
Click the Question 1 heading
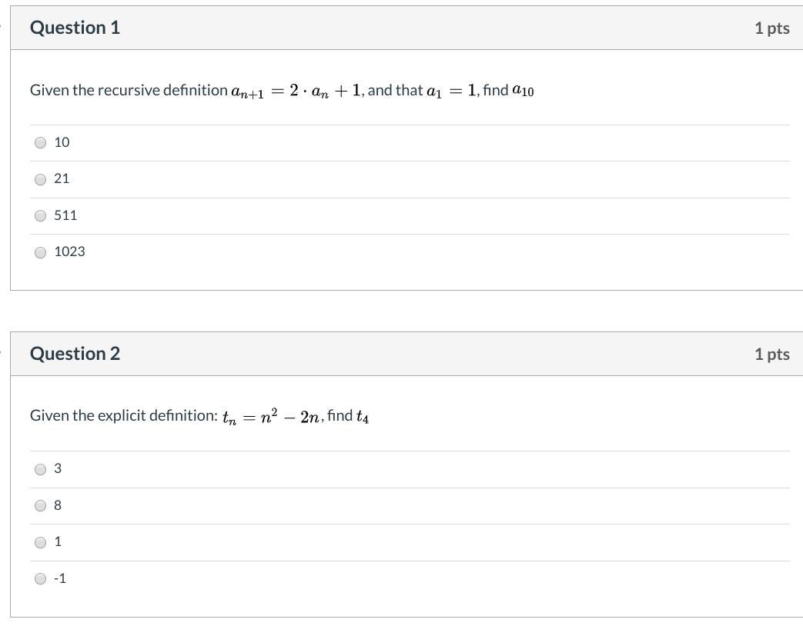[75, 28]
